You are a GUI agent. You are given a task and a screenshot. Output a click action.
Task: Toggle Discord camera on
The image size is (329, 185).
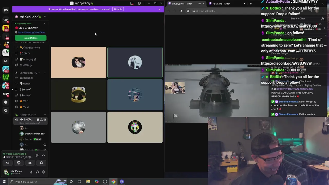[7, 163]
